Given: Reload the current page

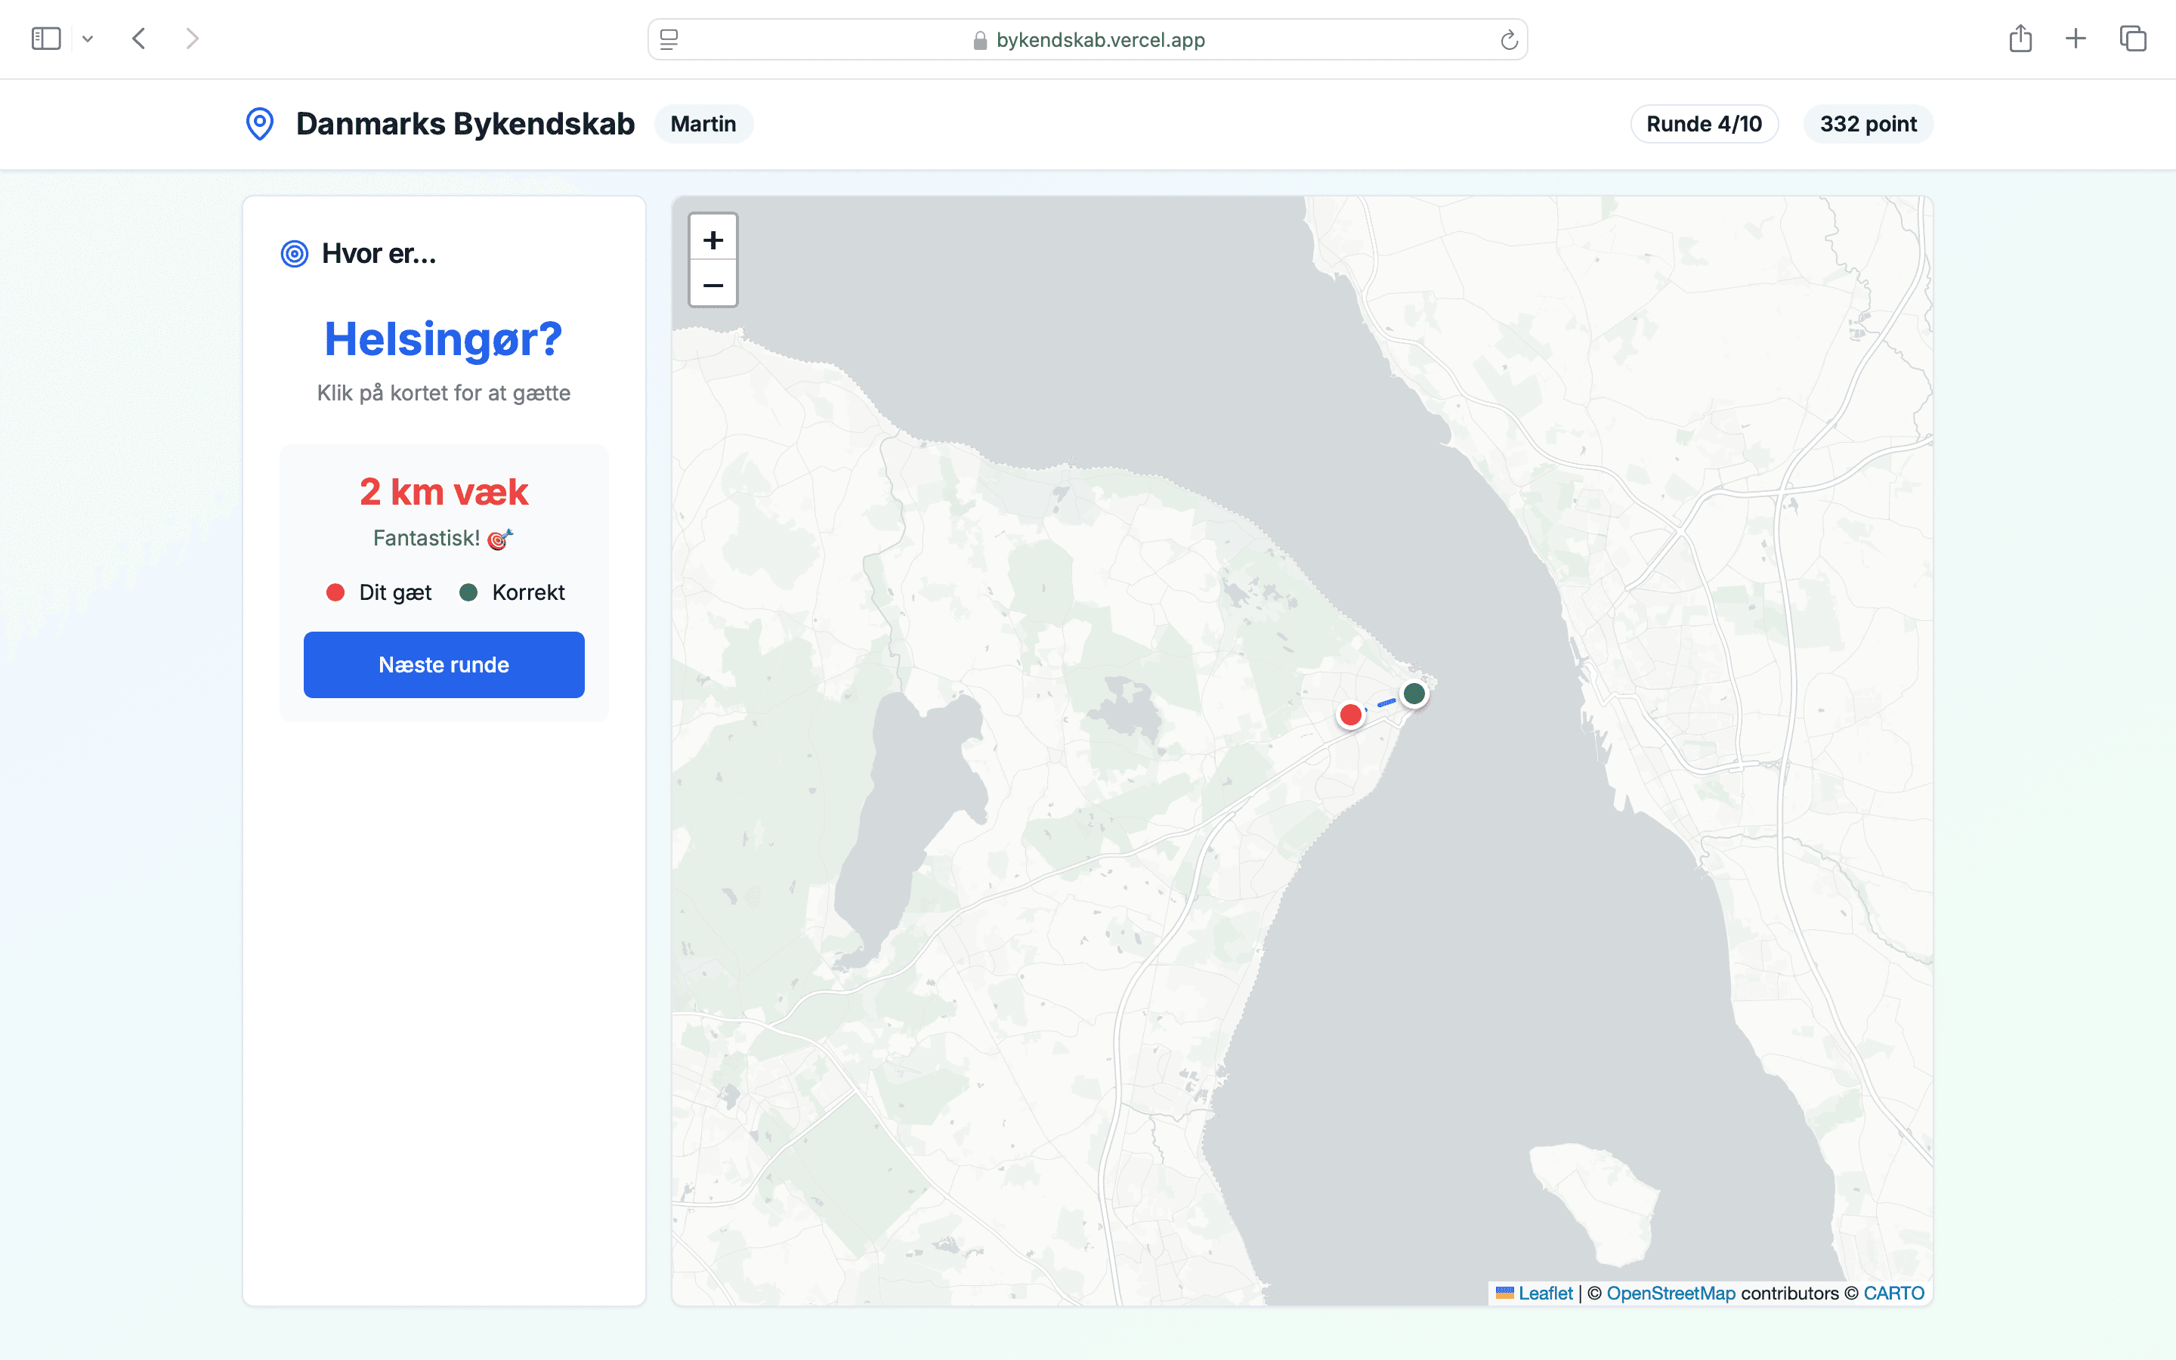Looking at the screenshot, I should click(1509, 39).
